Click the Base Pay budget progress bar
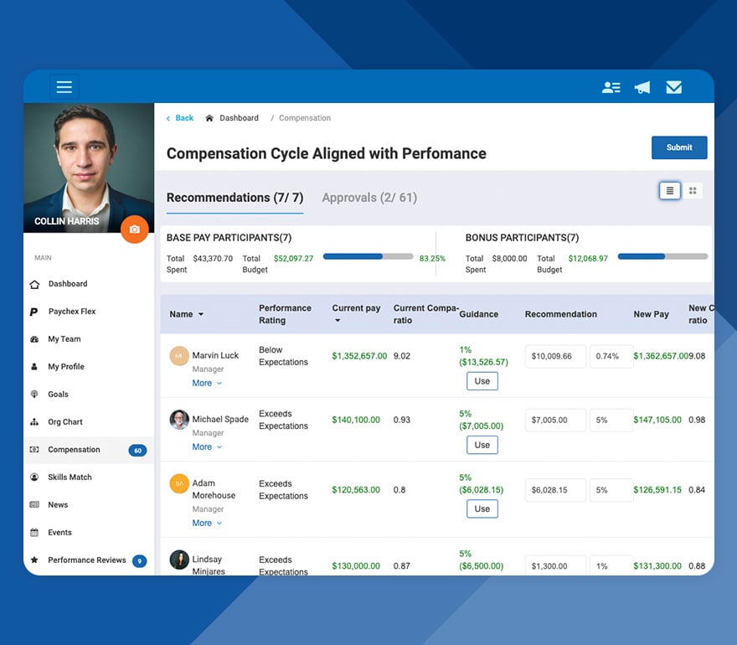This screenshot has width=737, height=645. 368,256
